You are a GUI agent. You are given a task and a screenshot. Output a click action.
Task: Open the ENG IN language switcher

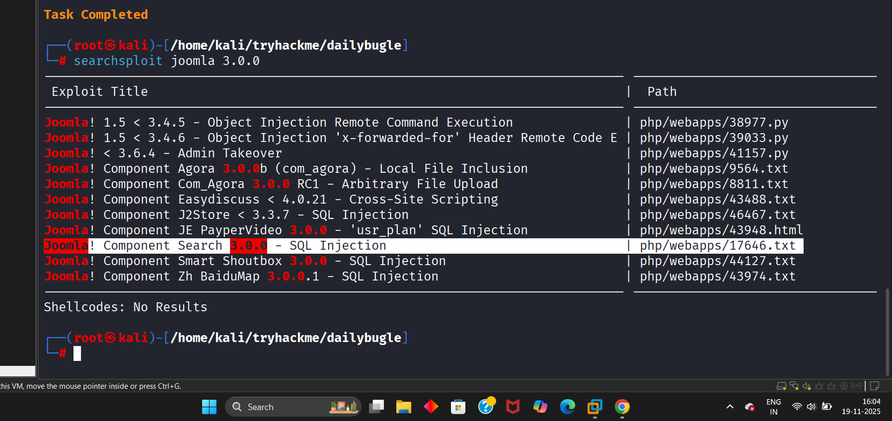pos(773,407)
